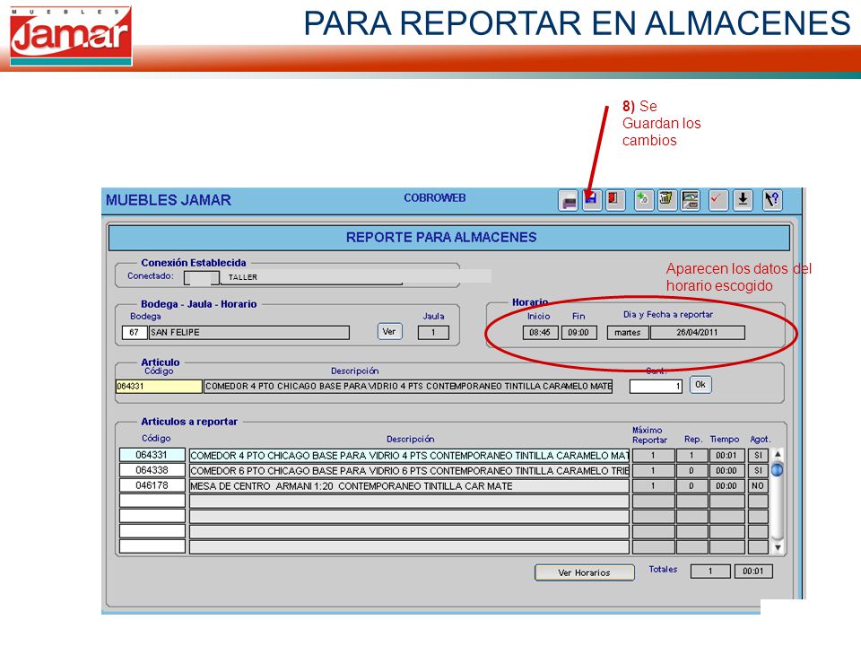Click the trash bin delete icon

point(666,200)
